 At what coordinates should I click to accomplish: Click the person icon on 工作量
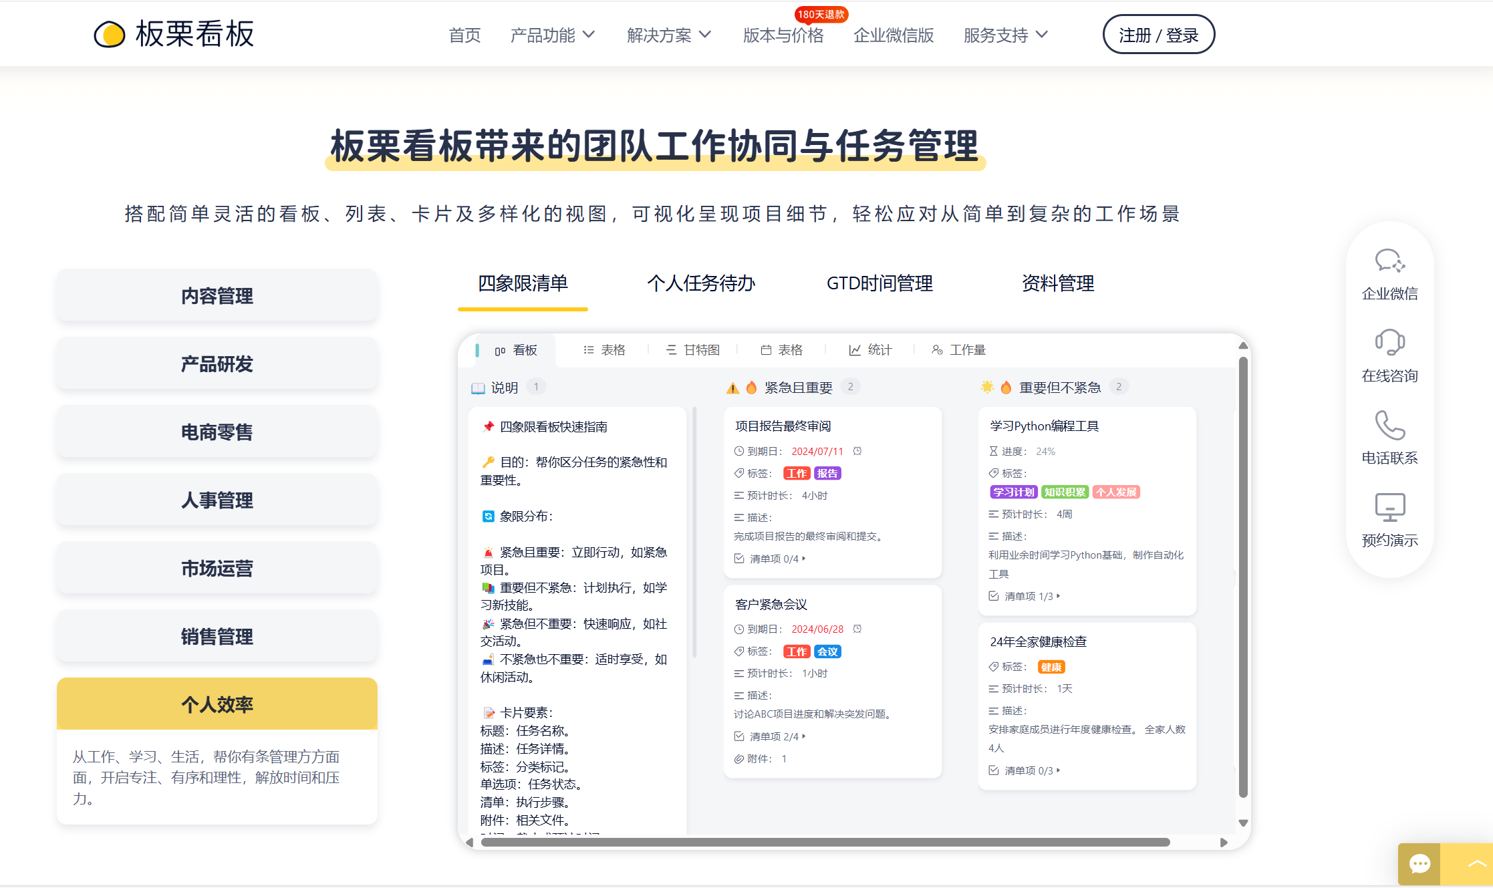click(x=937, y=350)
